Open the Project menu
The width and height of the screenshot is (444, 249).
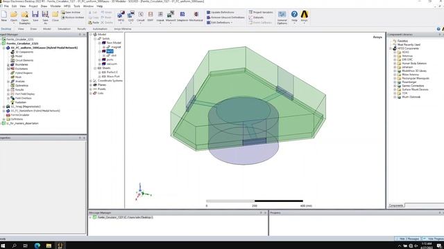click(x=33, y=6)
